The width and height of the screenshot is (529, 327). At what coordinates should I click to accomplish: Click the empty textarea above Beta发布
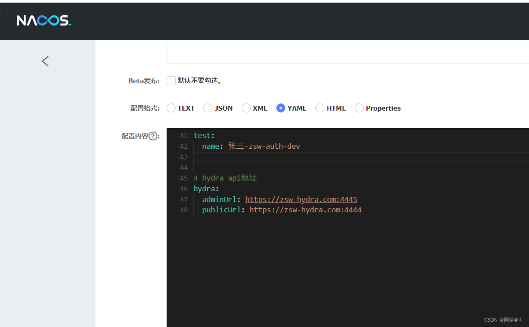pyautogui.click(x=348, y=52)
